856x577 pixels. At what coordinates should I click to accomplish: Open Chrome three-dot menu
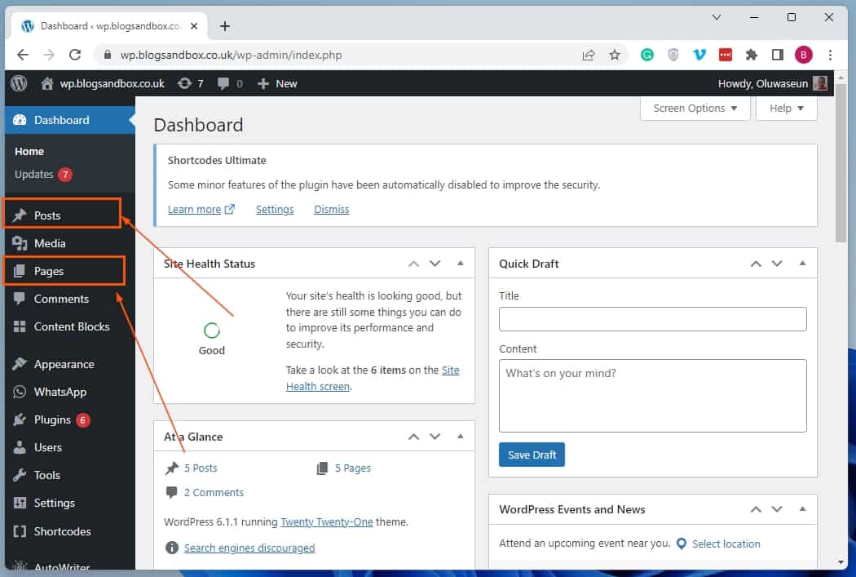point(831,55)
